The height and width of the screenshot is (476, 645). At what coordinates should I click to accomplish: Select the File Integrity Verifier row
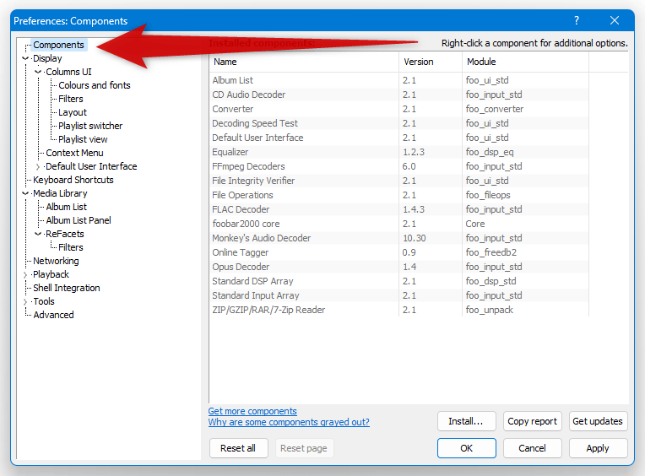point(399,181)
